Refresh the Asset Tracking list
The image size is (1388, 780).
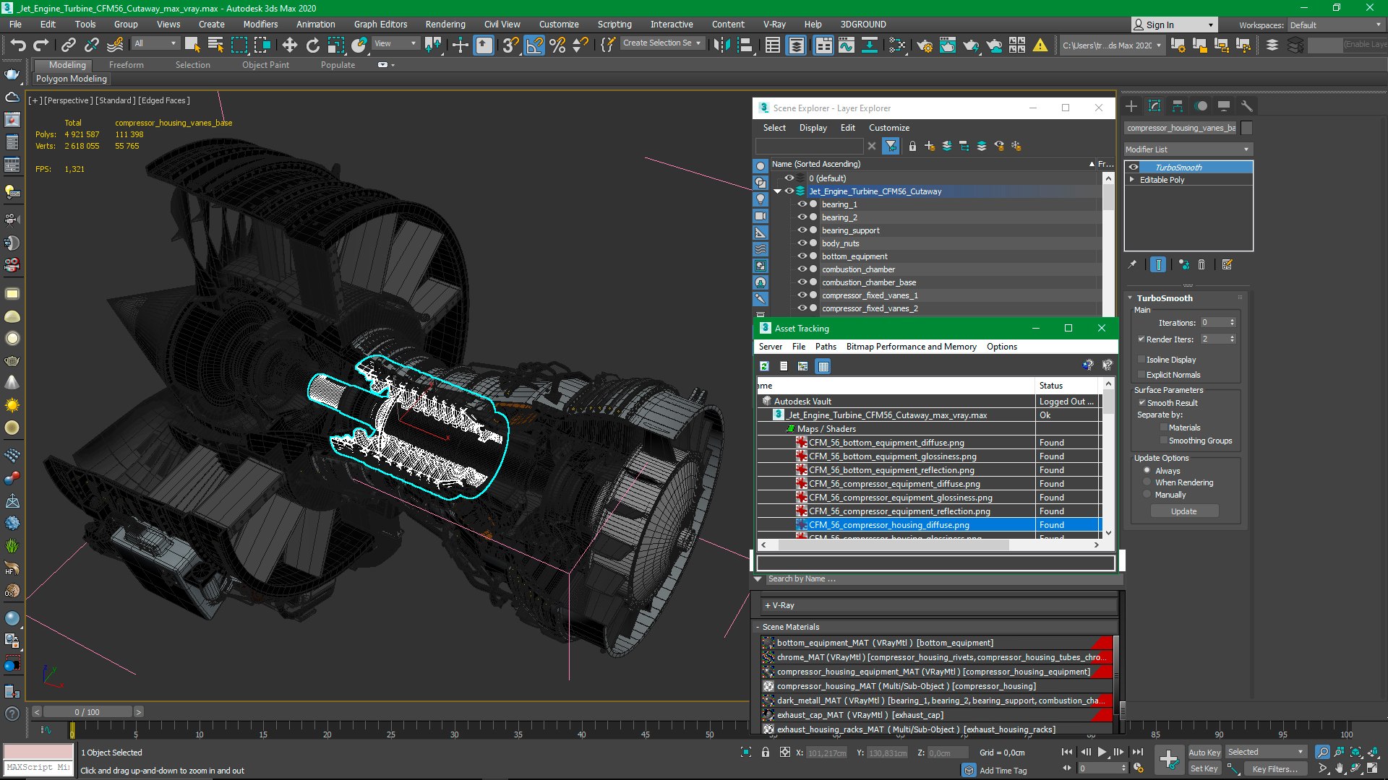(764, 367)
